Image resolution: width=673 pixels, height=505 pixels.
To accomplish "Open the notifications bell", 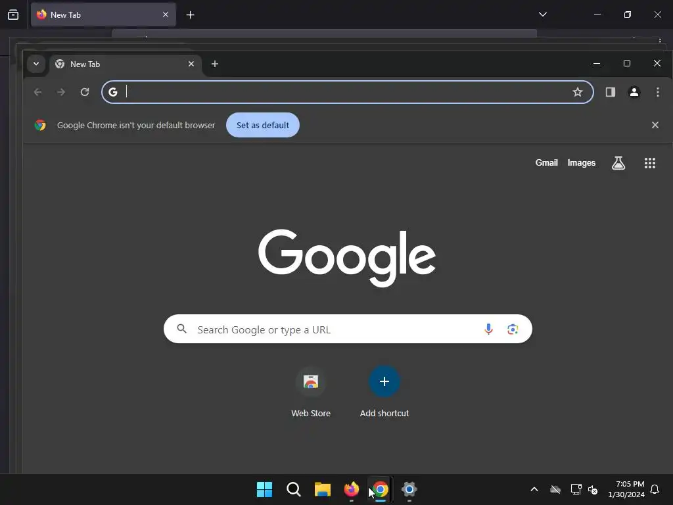I will [655, 489].
